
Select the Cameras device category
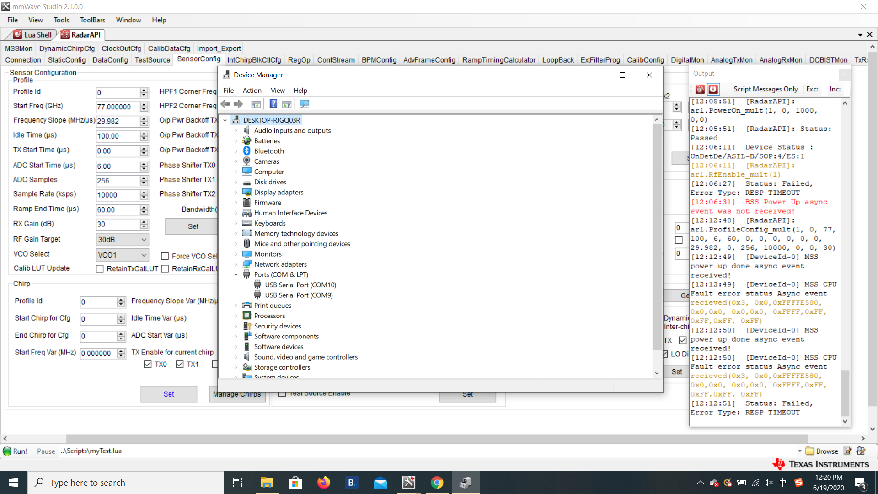(x=267, y=161)
